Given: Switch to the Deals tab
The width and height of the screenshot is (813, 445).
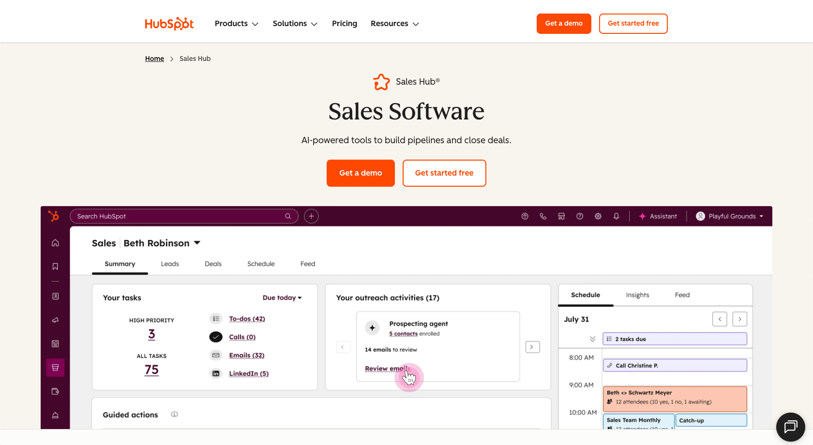Looking at the screenshot, I should (x=213, y=264).
